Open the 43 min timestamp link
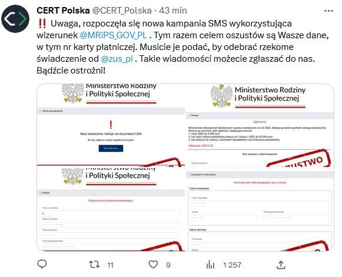Viewport: 342px width, 277px height. pyautogui.click(x=172, y=11)
